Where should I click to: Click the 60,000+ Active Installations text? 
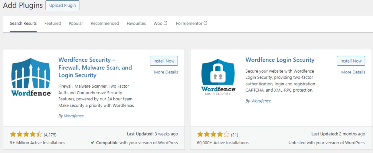223,143
